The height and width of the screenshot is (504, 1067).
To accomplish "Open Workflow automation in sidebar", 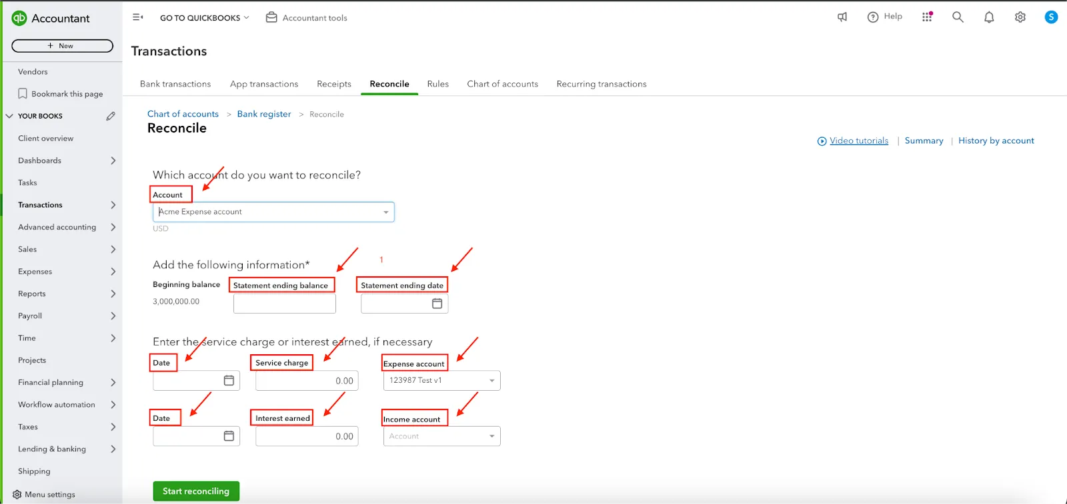I will tap(57, 405).
